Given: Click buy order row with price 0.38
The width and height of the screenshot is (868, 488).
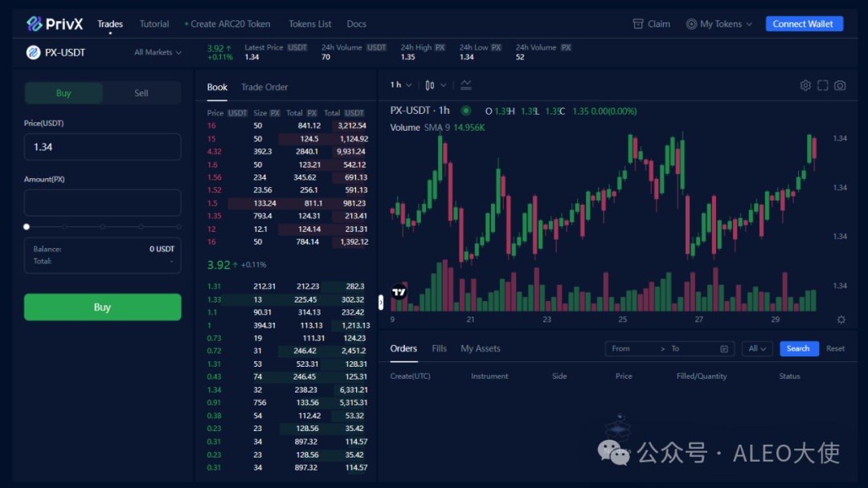Looking at the screenshot, I should (287, 416).
